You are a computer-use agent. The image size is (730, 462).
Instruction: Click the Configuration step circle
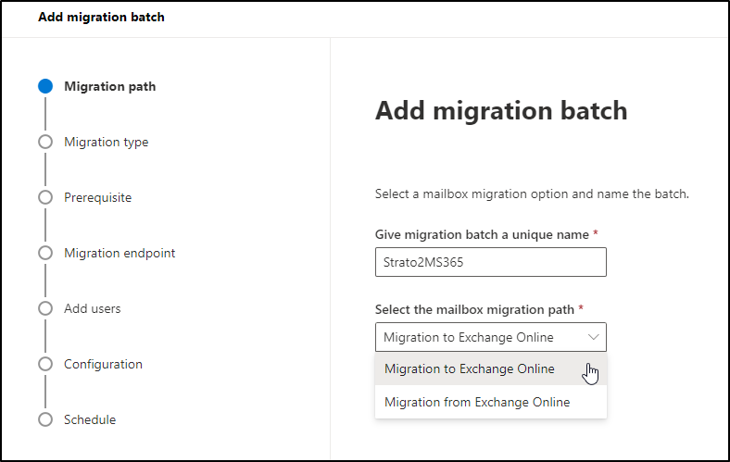[45, 364]
